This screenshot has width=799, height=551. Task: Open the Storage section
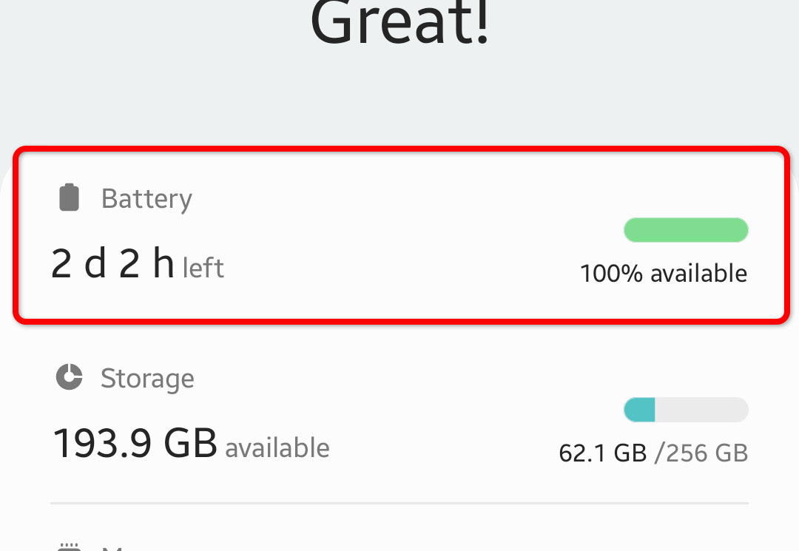(x=399, y=410)
